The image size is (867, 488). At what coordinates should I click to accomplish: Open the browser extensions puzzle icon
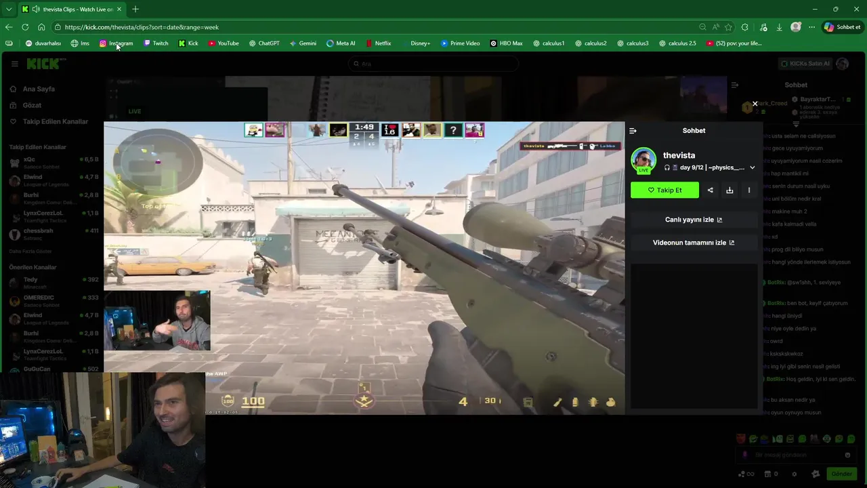[745, 27]
